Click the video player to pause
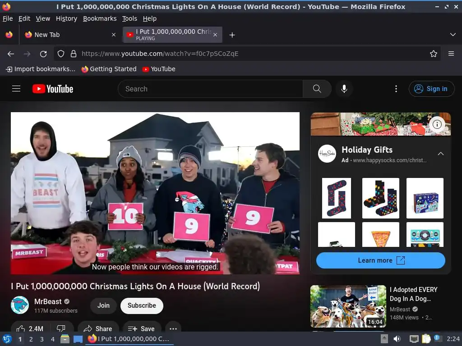The width and height of the screenshot is (462, 346). click(x=155, y=193)
